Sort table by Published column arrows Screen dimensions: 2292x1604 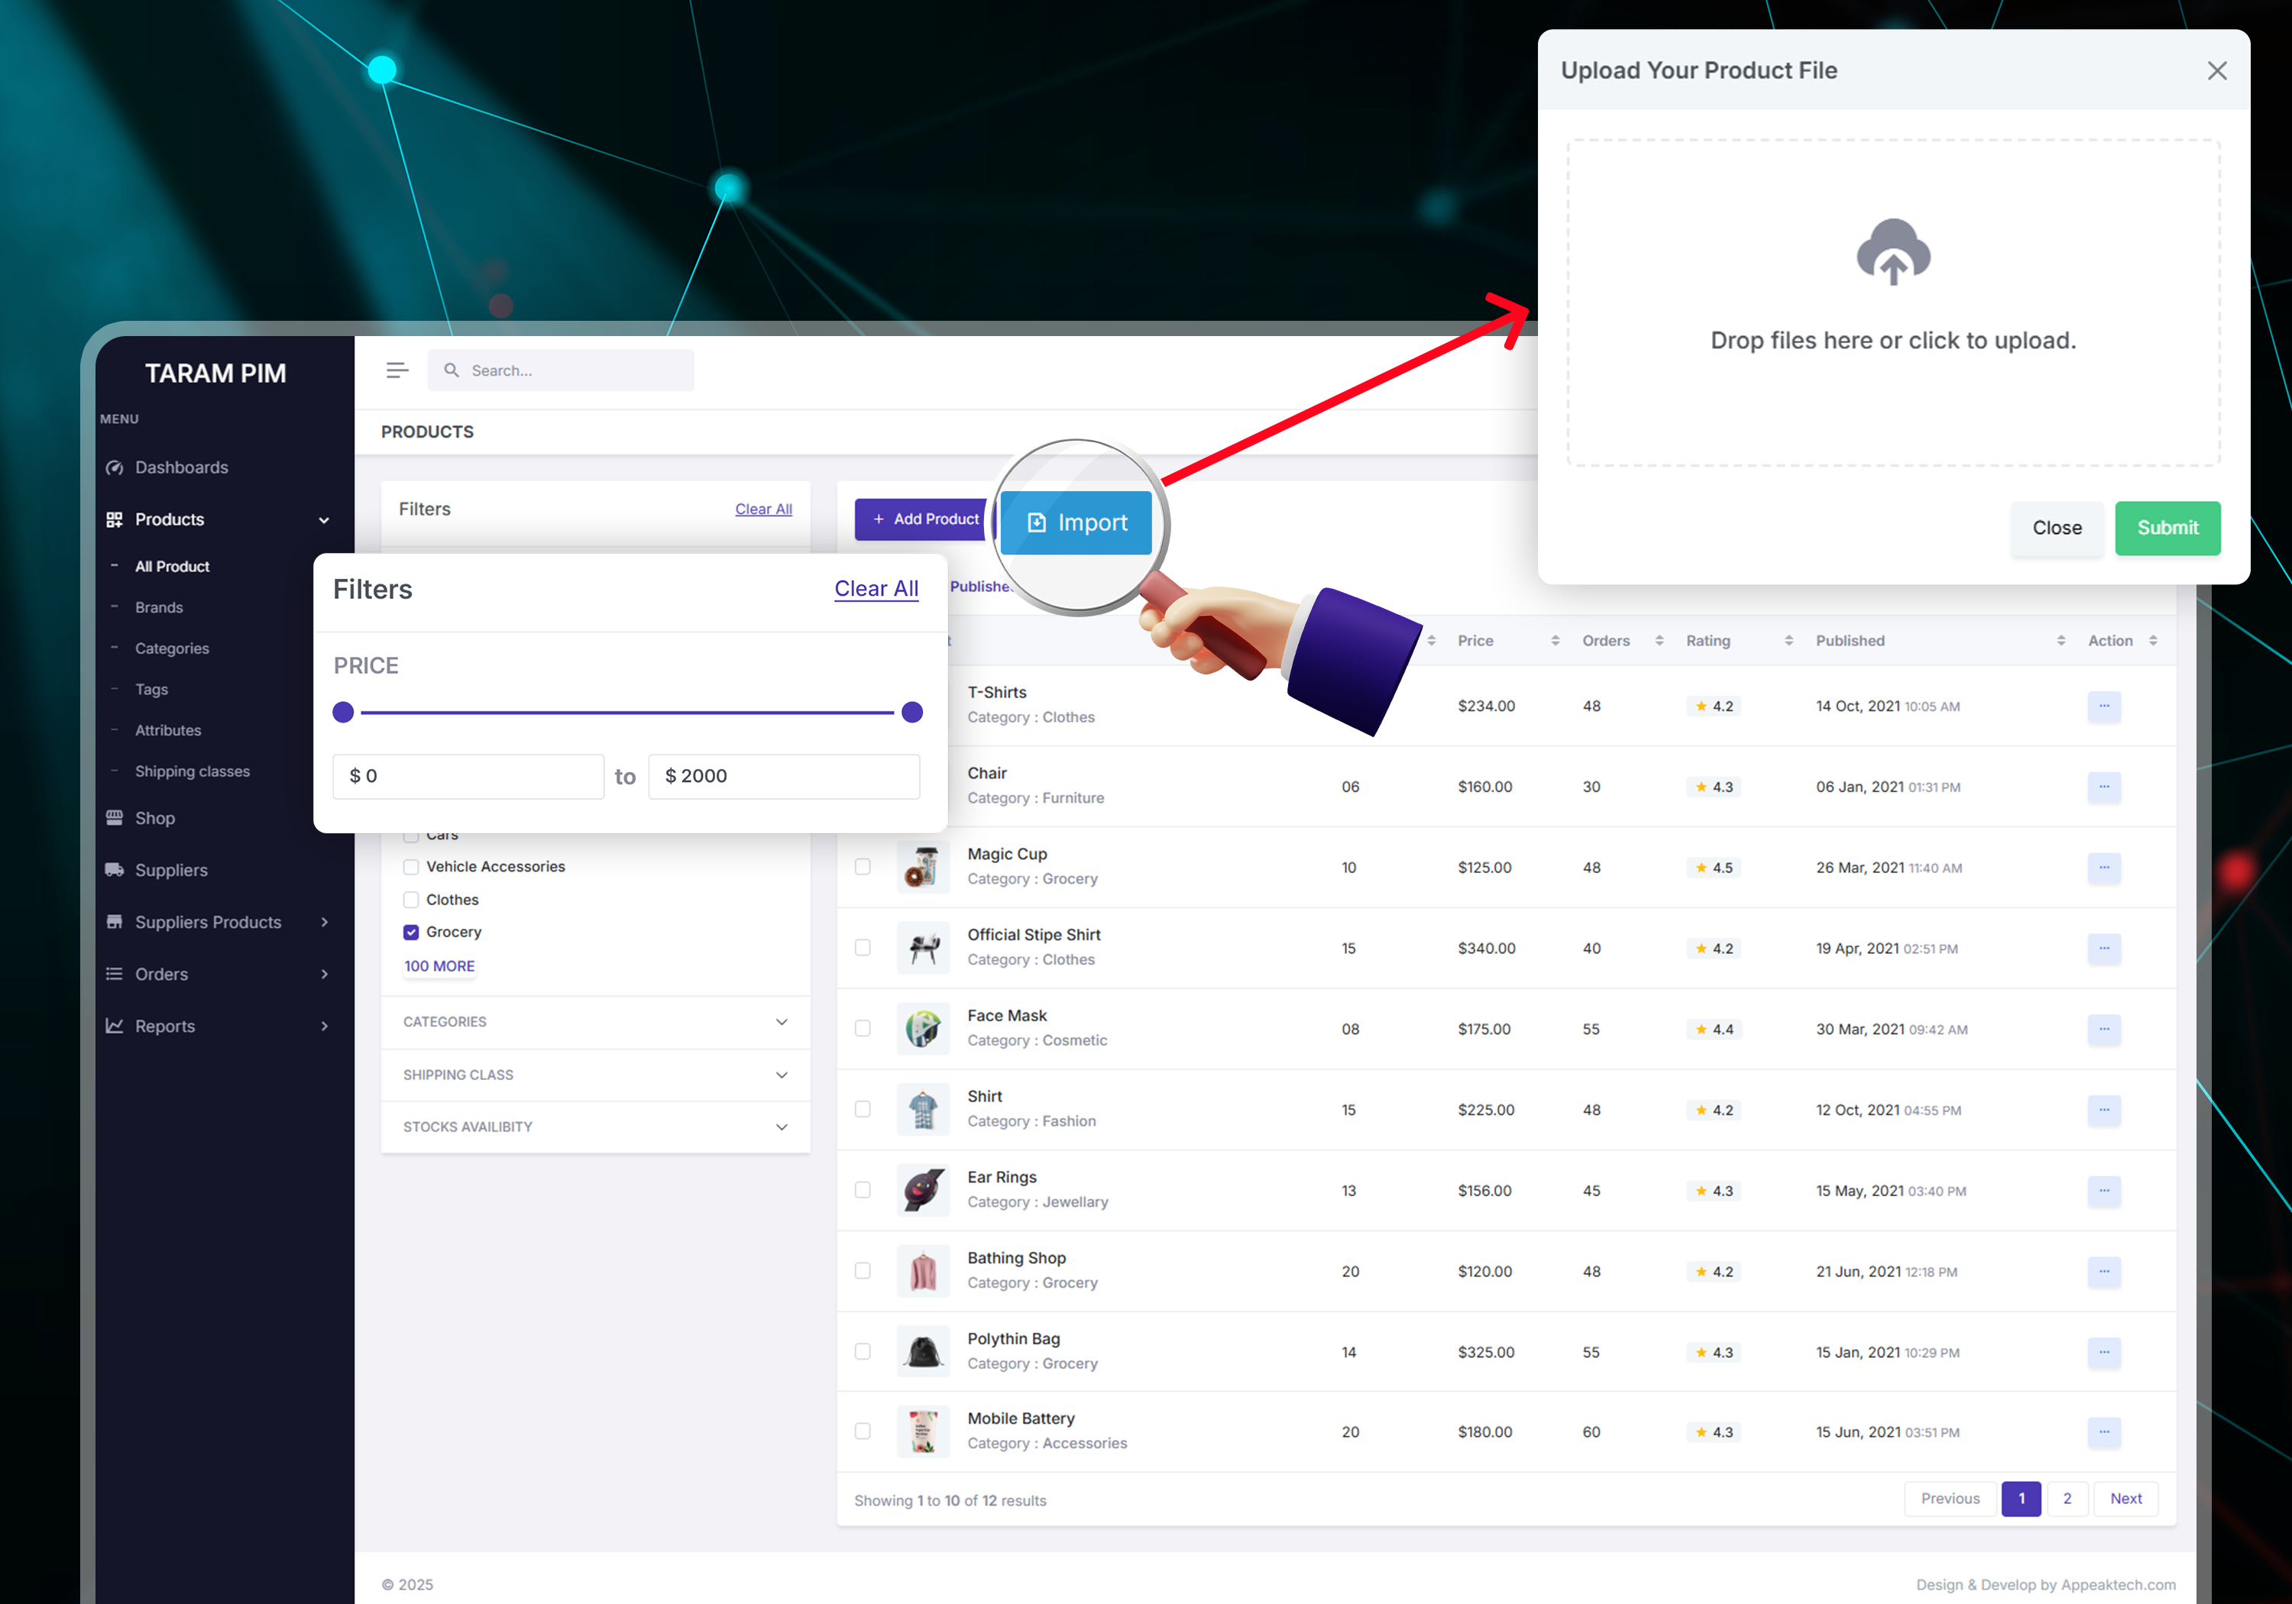2061,641
